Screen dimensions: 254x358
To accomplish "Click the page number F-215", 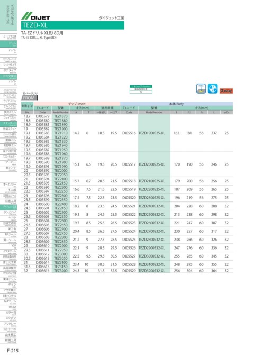I will [13, 351].
